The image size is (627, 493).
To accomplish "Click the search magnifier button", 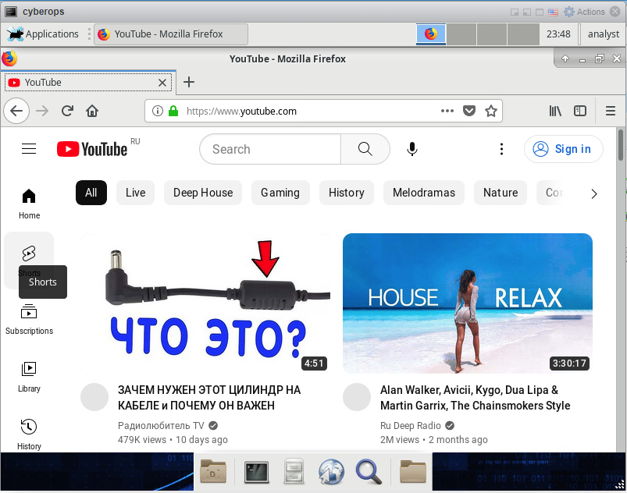I will [365, 149].
